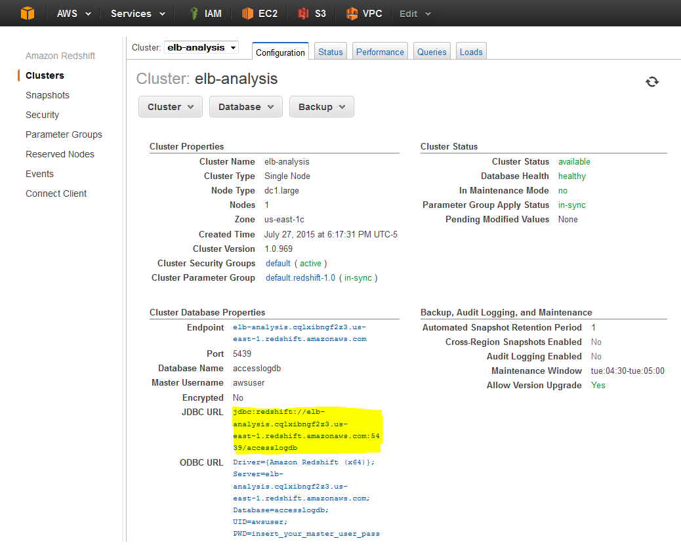
Task: Open the S3 service icon shortcut
Action: [x=303, y=14]
